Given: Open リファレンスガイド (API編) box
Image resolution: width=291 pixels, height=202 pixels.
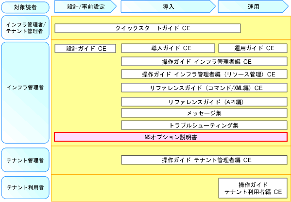Looking at the screenshot, I should coord(205,102).
